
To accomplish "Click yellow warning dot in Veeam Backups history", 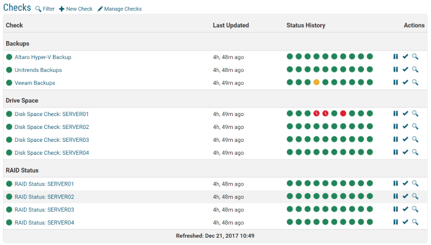I will coord(316,82).
